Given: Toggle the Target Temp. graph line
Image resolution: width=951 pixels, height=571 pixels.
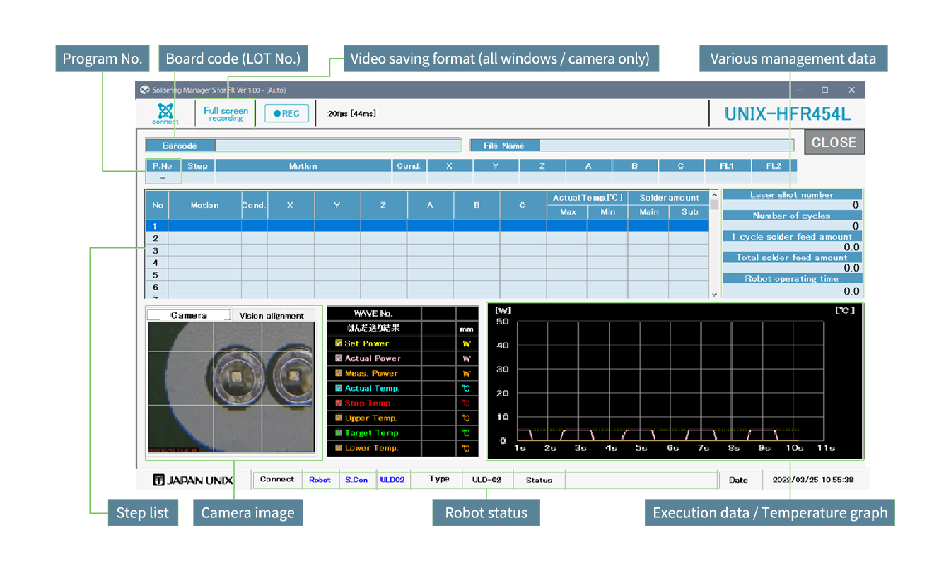Looking at the screenshot, I should coord(339,432).
